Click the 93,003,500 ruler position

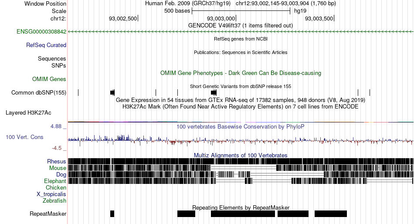(319, 18)
